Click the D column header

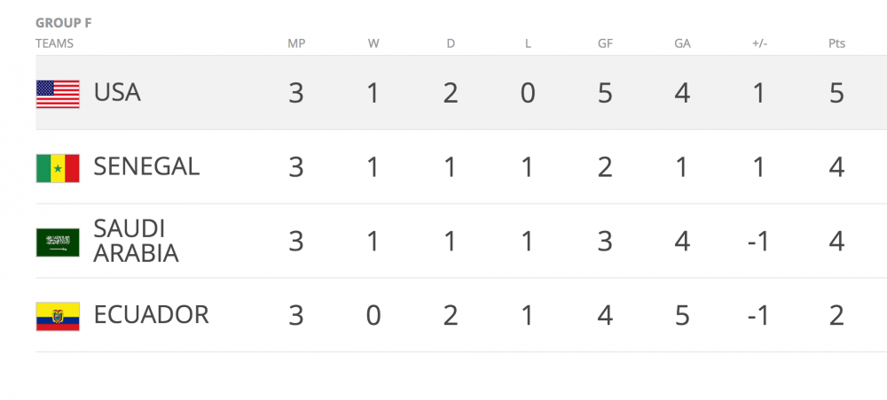(451, 42)
